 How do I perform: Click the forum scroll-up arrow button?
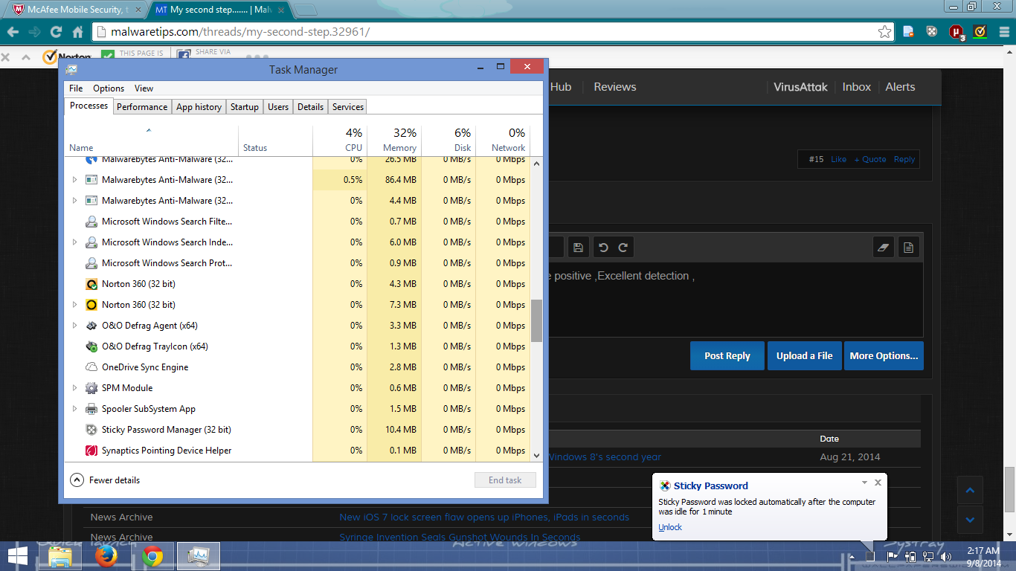click(970, 491)
